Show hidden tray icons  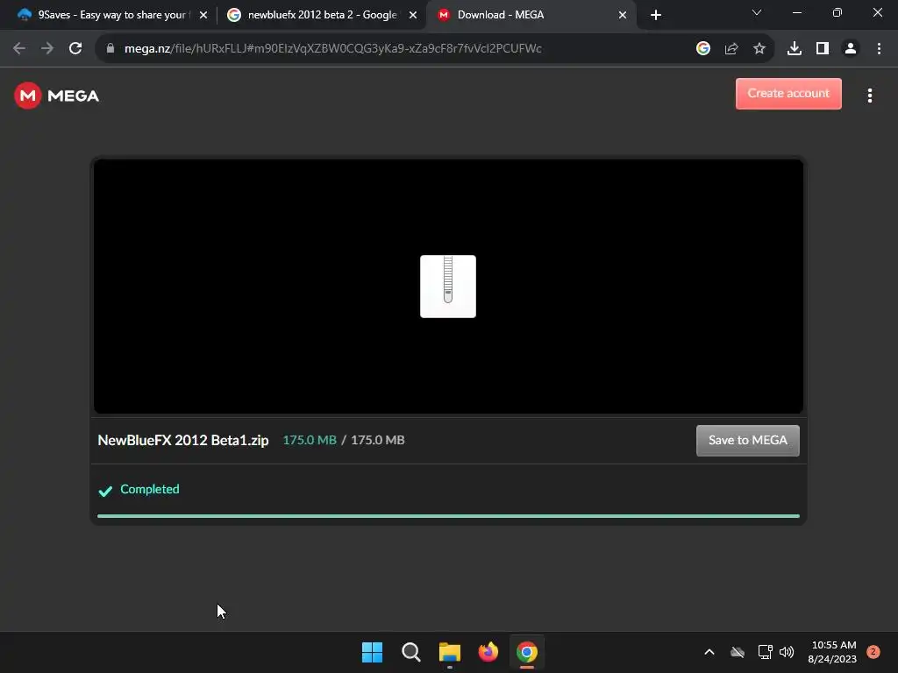(709, 652)
